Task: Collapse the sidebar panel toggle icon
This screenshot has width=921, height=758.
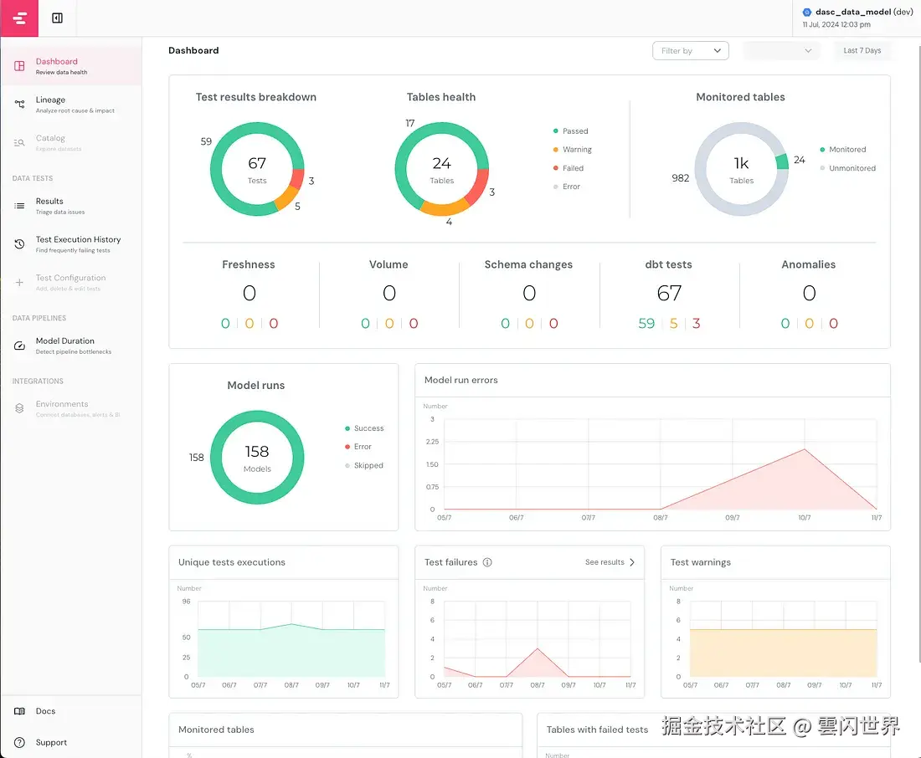Action: [x=57, y=18]
